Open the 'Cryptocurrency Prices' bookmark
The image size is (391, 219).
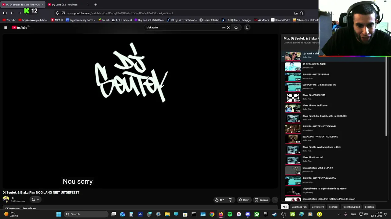81,20
